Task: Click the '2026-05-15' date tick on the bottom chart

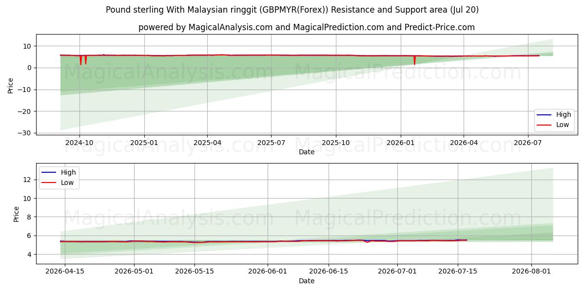Action: click(195, 272)
